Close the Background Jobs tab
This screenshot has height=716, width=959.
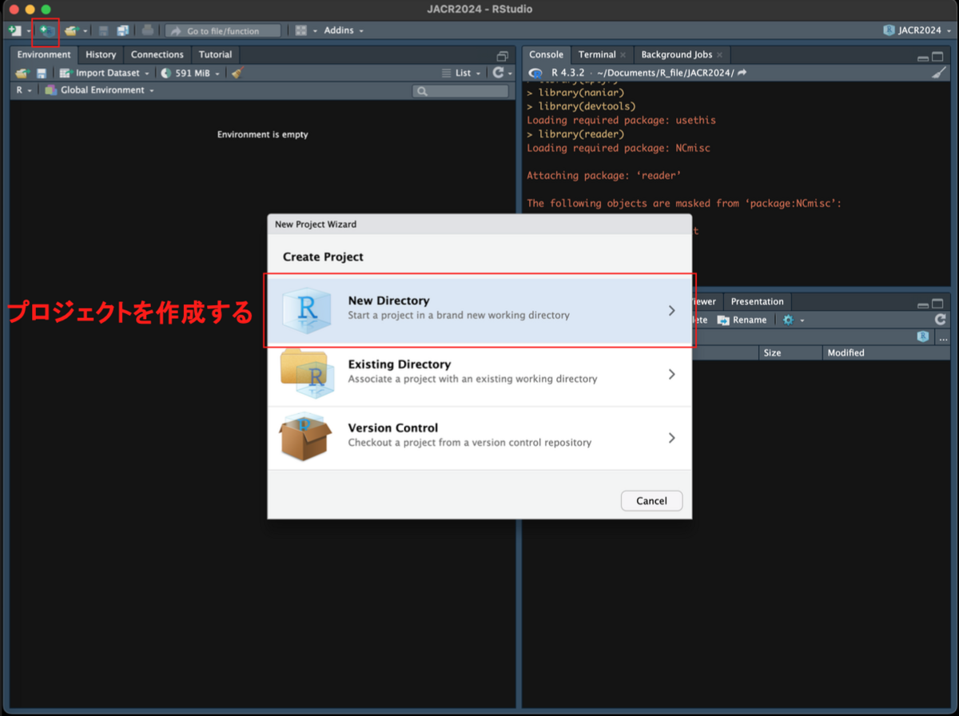(x=719, y=54)
